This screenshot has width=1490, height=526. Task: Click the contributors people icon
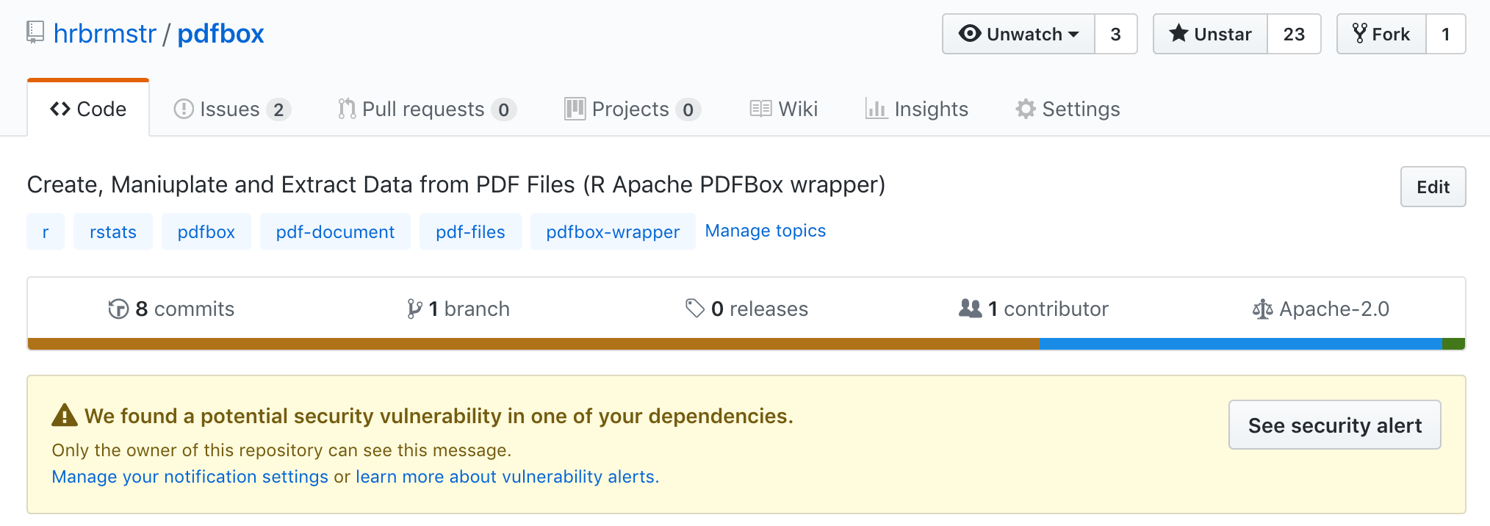tap(970, 309)
